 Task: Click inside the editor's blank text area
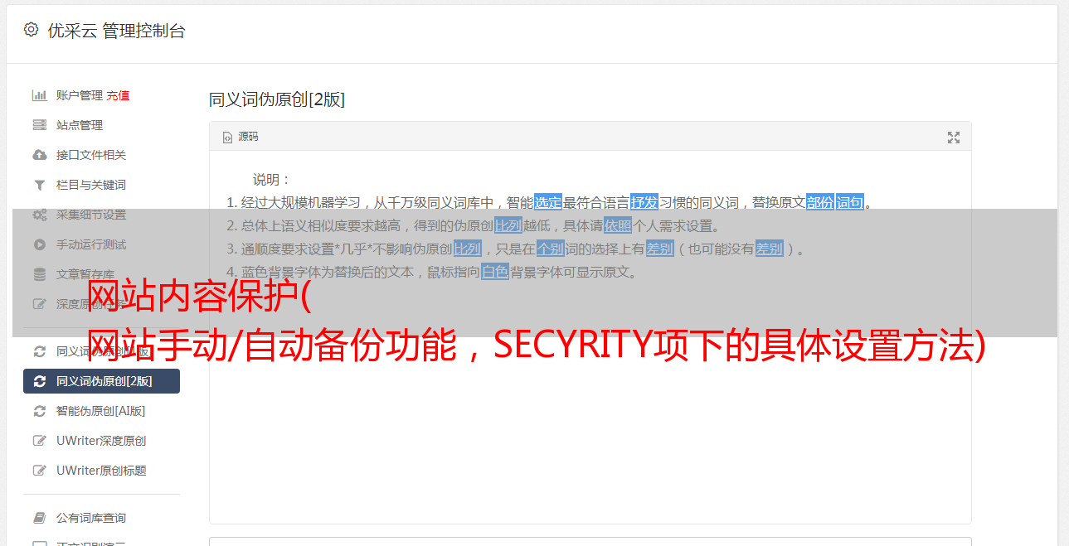pyautogui.click(x=590, y=431)
